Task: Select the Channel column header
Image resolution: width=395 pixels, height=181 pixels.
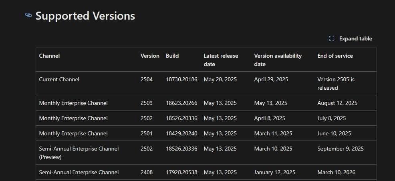Action: tap(49, 56)
